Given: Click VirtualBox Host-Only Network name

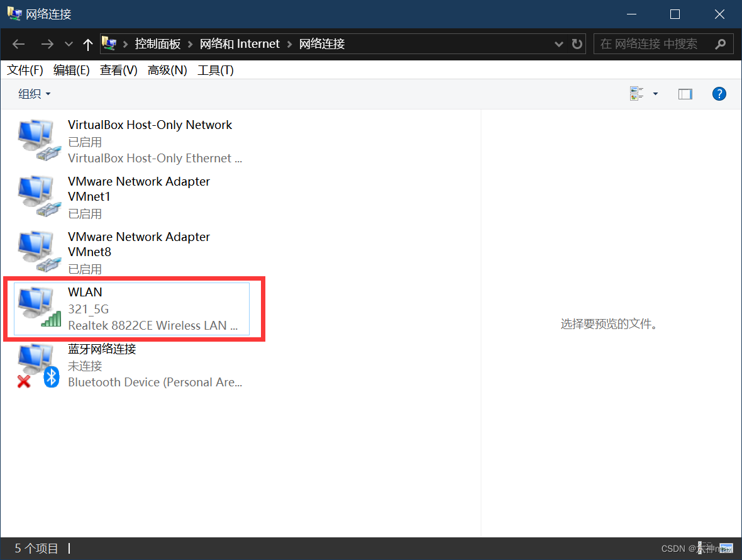Looking at the screenshot, I should coord(150,125).
